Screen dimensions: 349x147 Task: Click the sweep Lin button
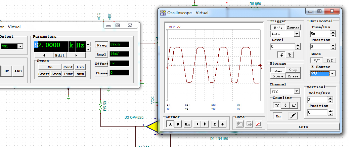click(80, 67)
